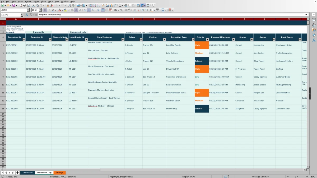Click the Background Color yellow highlight swatch
The height and width of the screenshot is (178, 317).
[65, 10]
